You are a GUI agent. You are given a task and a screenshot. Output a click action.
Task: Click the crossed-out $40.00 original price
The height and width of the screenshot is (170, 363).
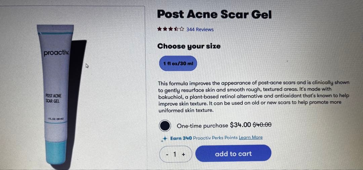pos(262,125)
